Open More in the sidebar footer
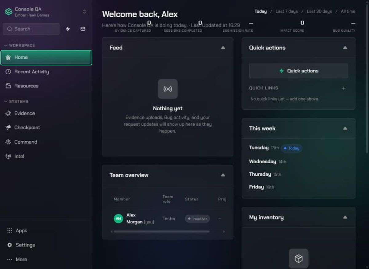The image size is (369, 269). click(x=46, y=259)
